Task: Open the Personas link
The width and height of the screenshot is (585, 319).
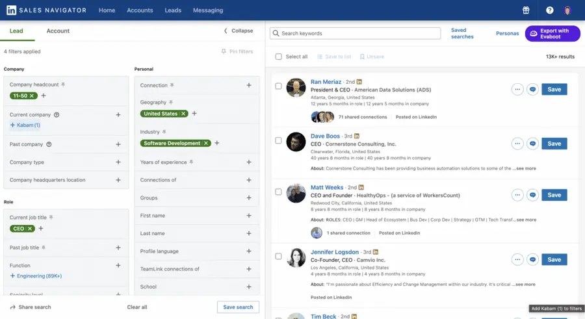Action: (507, 34)
